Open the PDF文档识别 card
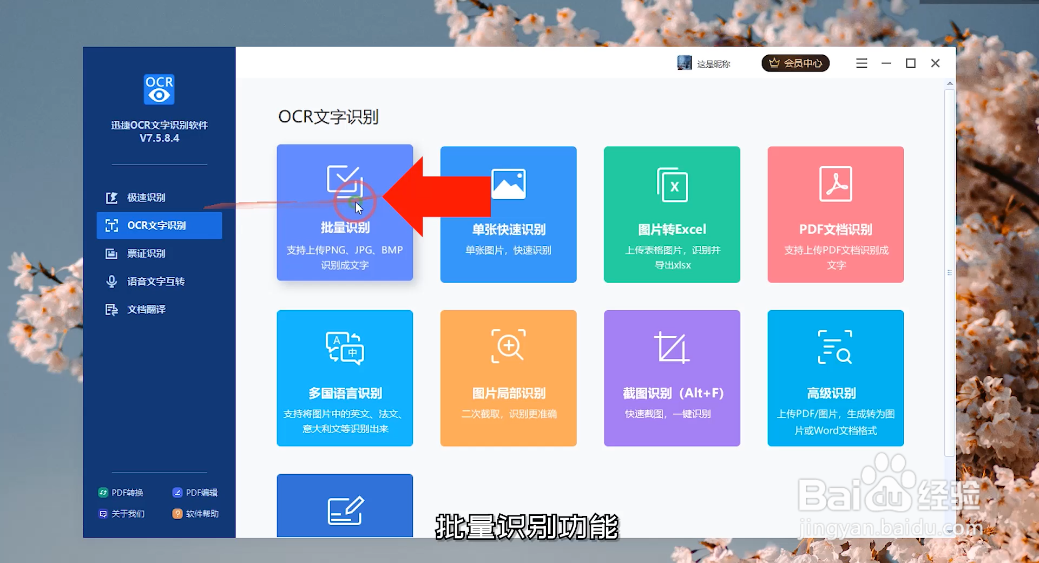The width and height of the screenshot is (1039, 563). pyautogui.click(x=836, y=214)
